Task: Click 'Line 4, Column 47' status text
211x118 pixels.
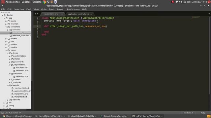Action: [x=13, y=113]
